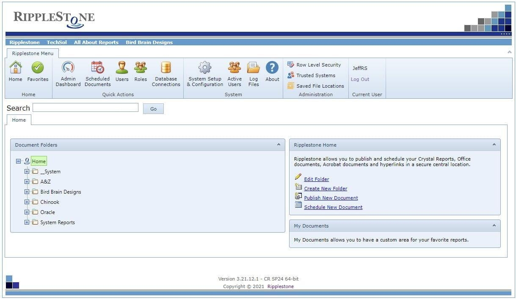The height and width of the screenshot is (300, 516).
Task: Open the Admin Dashboard gauge icon
Action: tap(68, 67)
